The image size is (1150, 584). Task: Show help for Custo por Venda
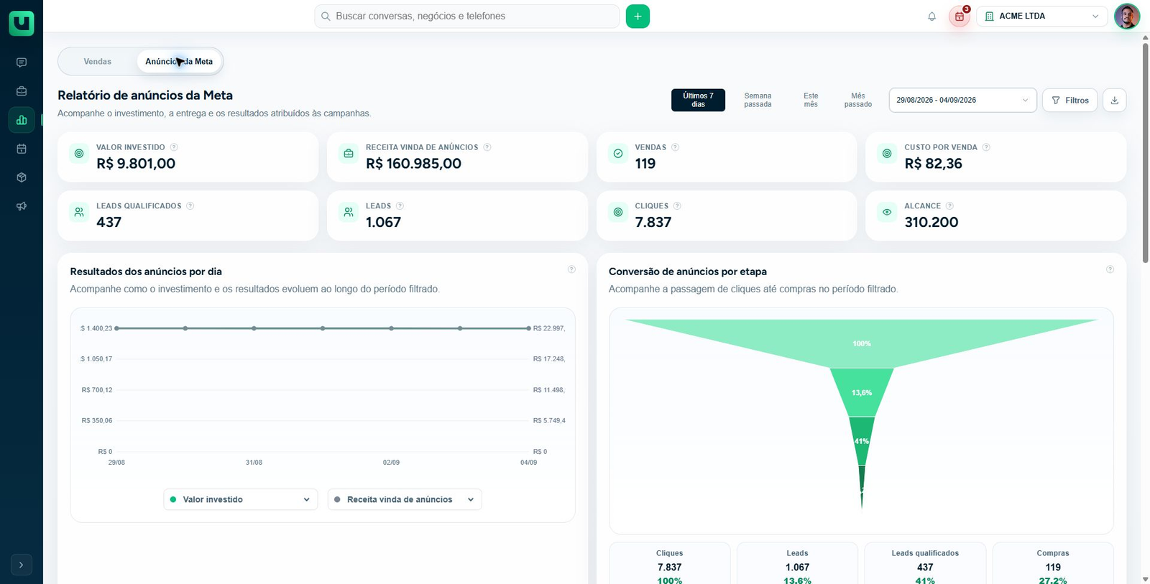pos(986,147)
